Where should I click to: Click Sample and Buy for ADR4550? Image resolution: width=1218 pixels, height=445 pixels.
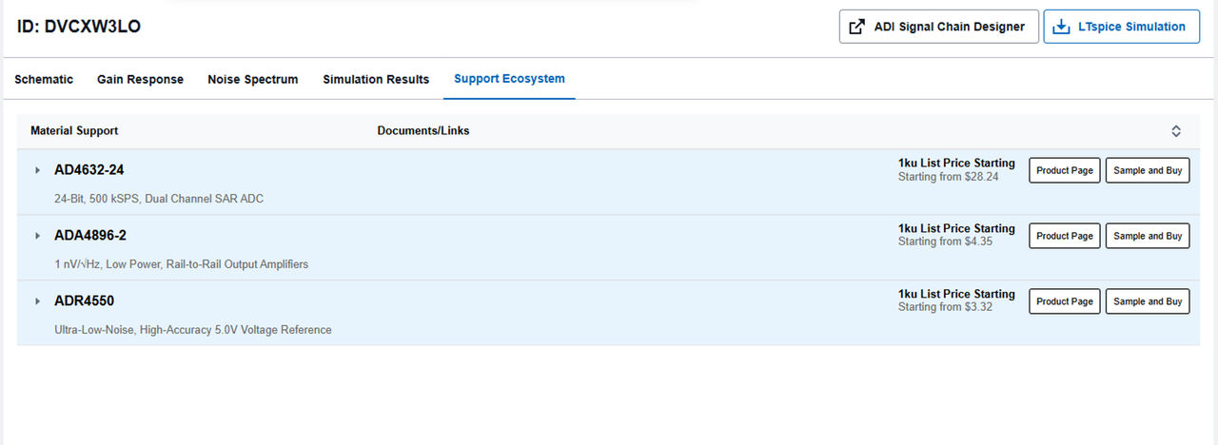(x=1148, y=301)
